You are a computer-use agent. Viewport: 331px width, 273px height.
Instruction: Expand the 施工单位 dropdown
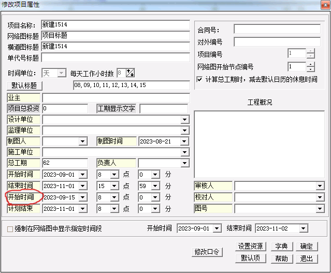[185, 152]
